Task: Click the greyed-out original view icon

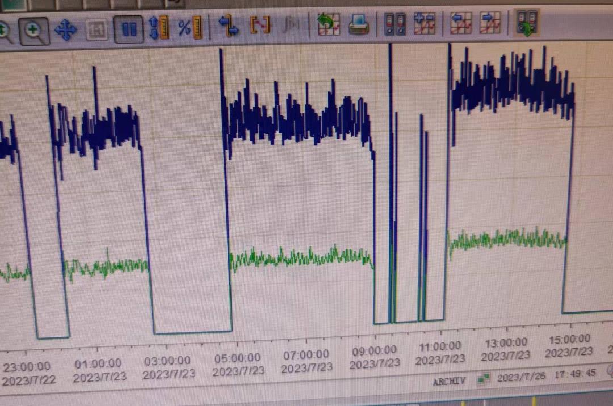Action: [96, 29]
